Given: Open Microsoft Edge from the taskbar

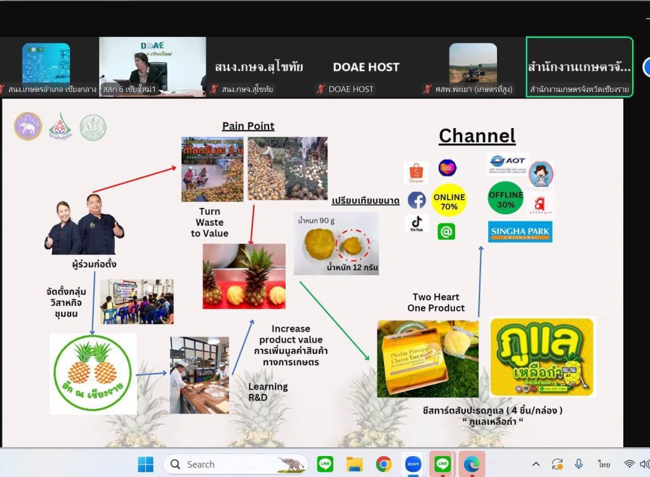Looking at the screenshot, I should click(471, 464).
